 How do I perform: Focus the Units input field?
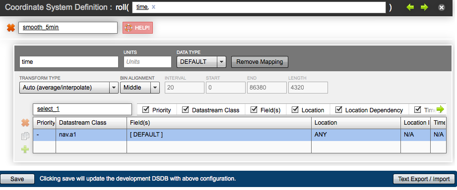tap(148, 62)
